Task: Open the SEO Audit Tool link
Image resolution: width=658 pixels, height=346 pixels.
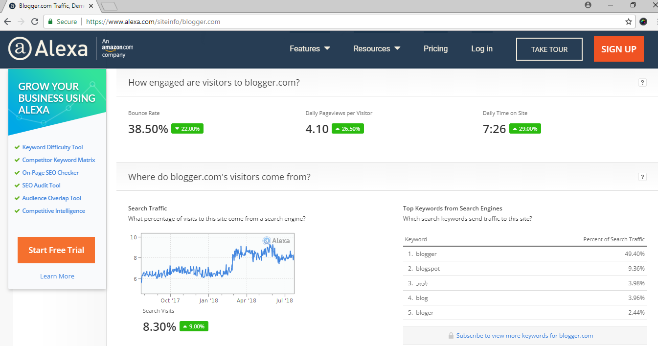Action: click(x=42, y=185)
